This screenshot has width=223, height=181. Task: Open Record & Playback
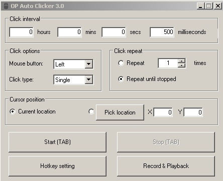(x=166, y=166)
